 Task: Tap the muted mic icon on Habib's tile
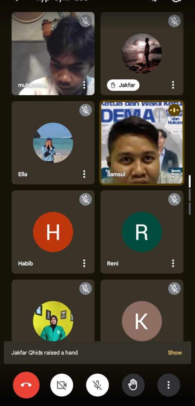pyautogui.click(x=85, y=199)
